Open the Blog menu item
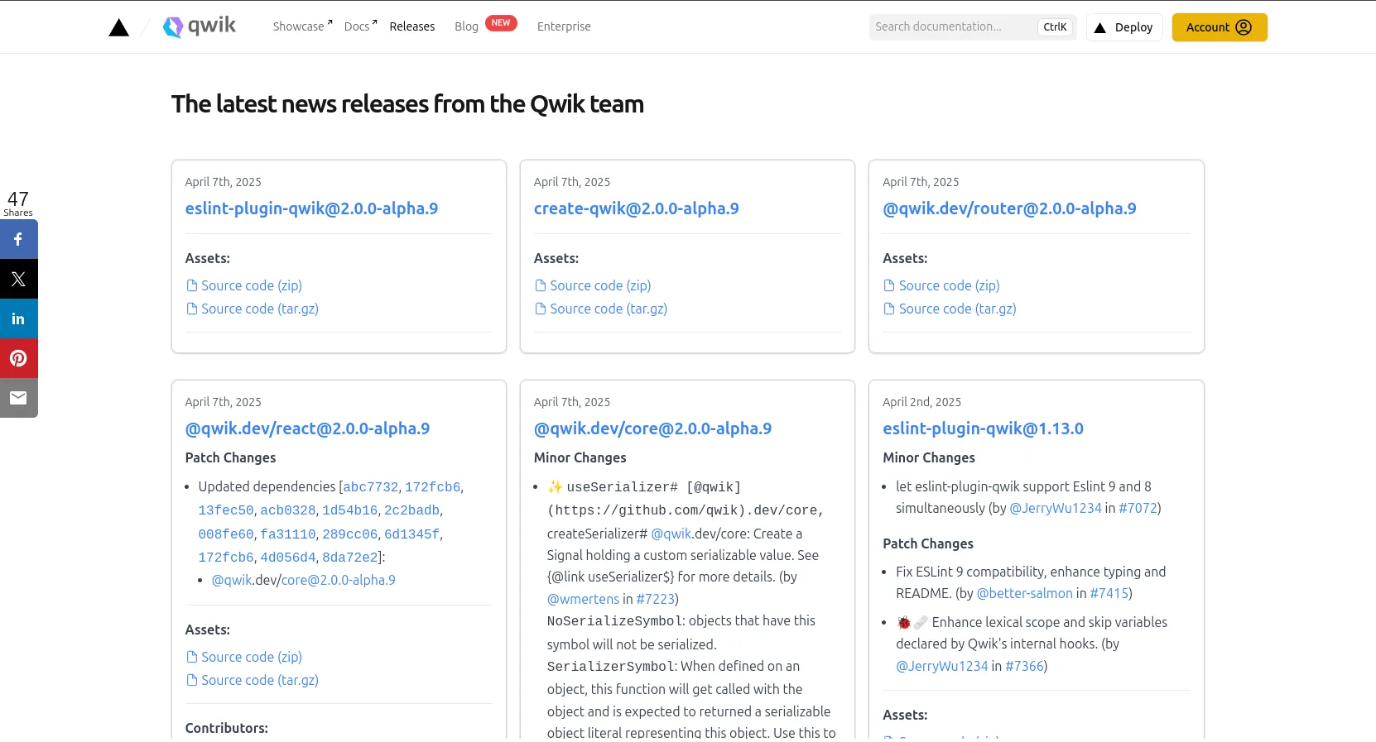 pos(466,26)
